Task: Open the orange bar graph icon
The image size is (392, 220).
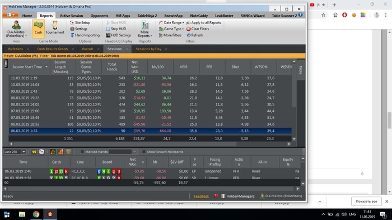Action: (60, 152)
